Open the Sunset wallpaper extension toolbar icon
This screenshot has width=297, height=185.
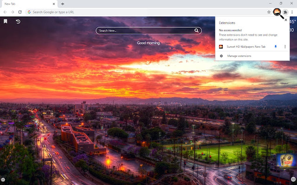pyautogui.click(x=277, y=12)
